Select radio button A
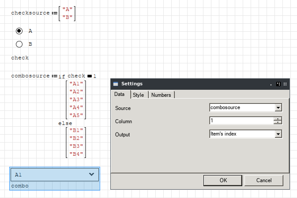297x198 pixels. [x=19, y=31]
